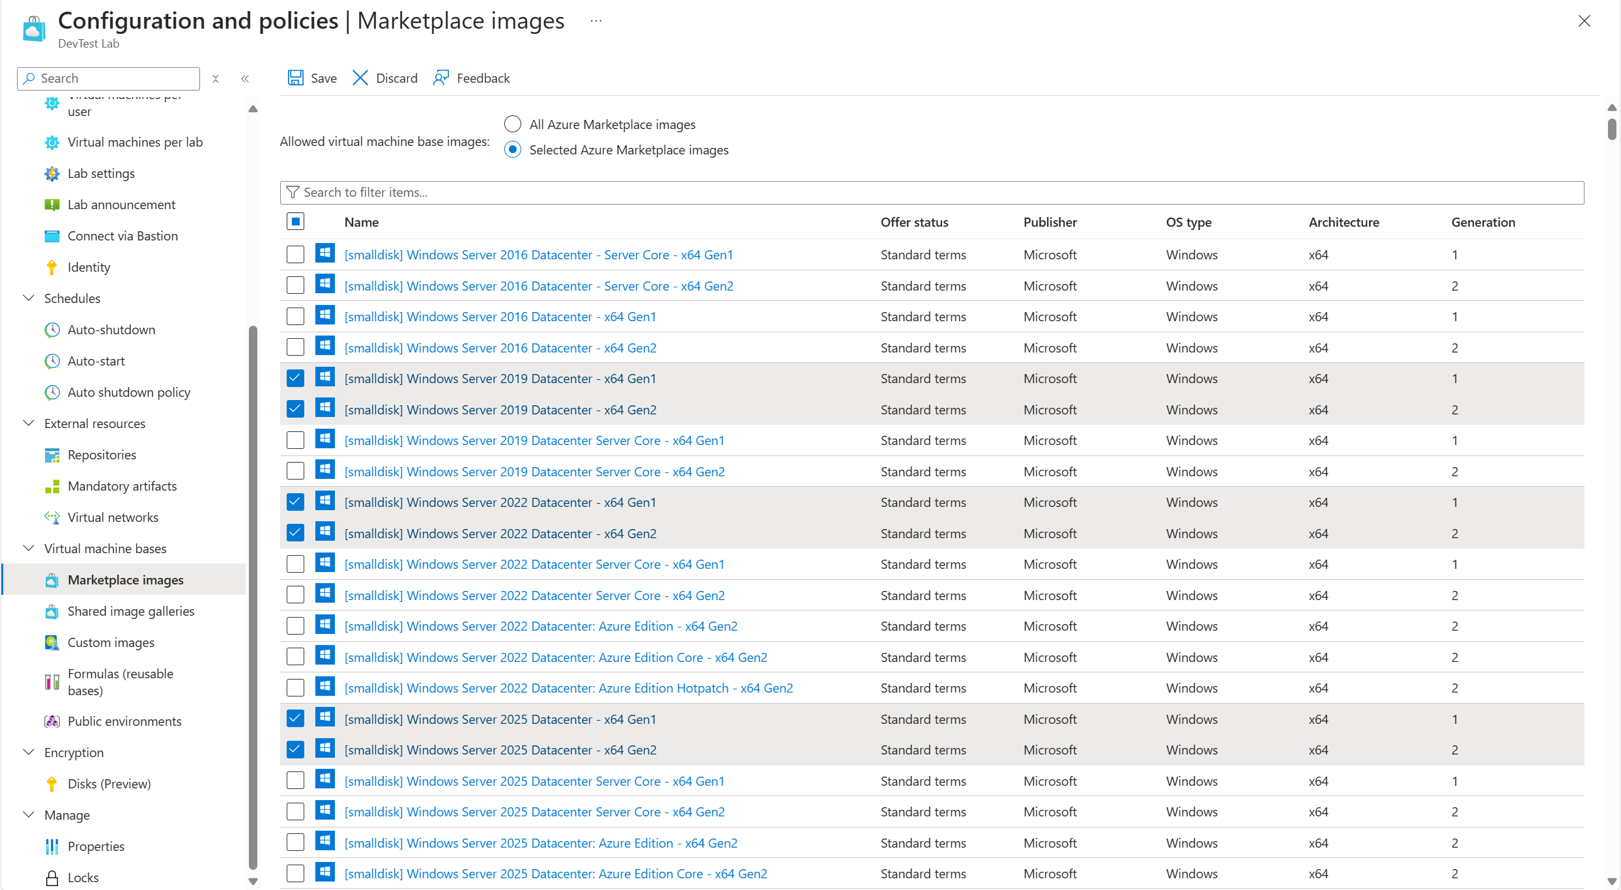Open Lab settings from sidebar
Image resolution: width=1621 pixels, height=890 pixels.
[x=101, y=172]
